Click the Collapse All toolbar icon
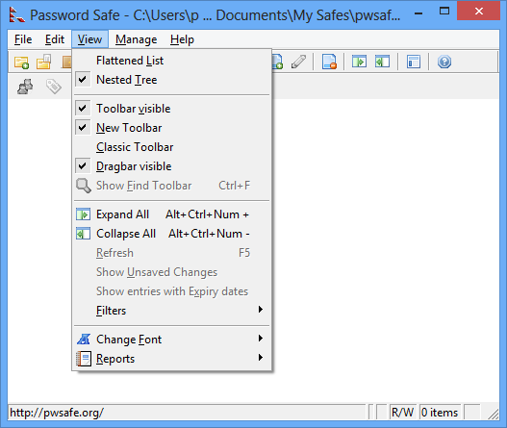The height and width of the screenshot is (428, 507). point(382,62)
